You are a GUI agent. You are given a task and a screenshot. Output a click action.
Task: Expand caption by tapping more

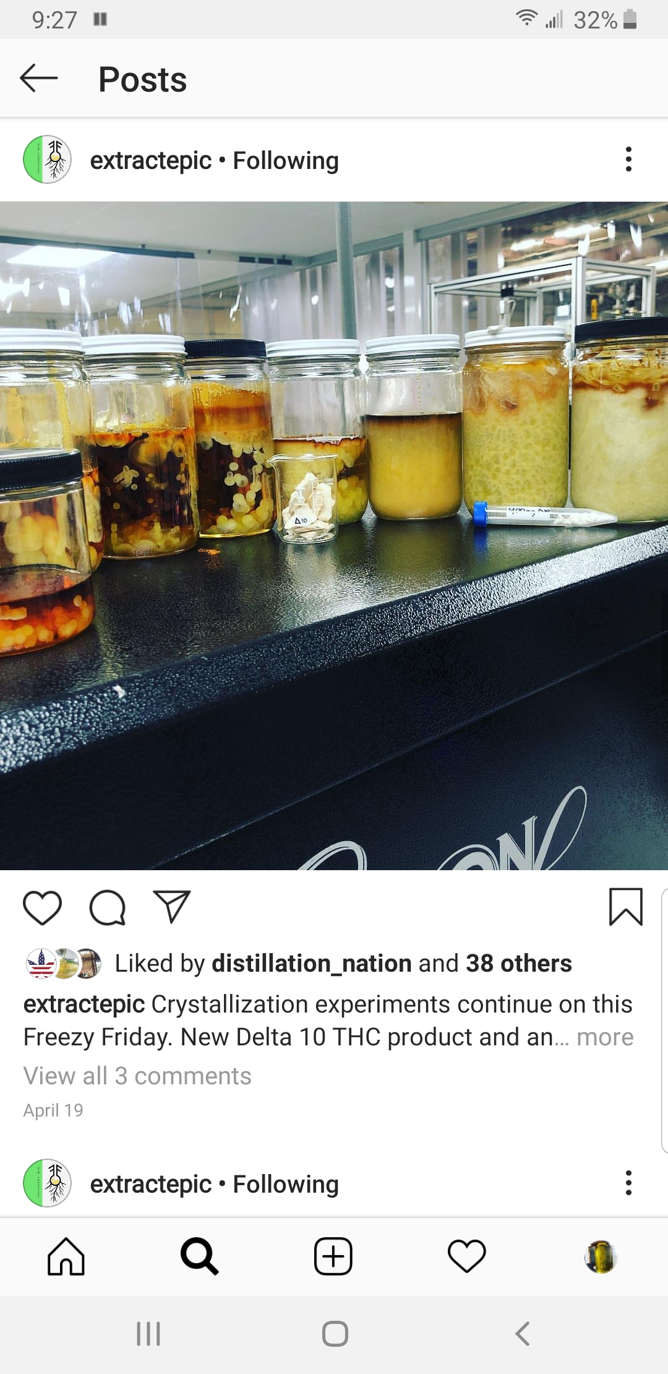(x=605, y=1037)
